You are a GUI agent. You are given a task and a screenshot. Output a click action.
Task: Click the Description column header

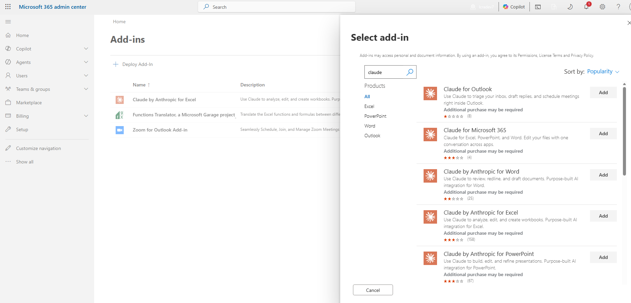coord(252,85)
